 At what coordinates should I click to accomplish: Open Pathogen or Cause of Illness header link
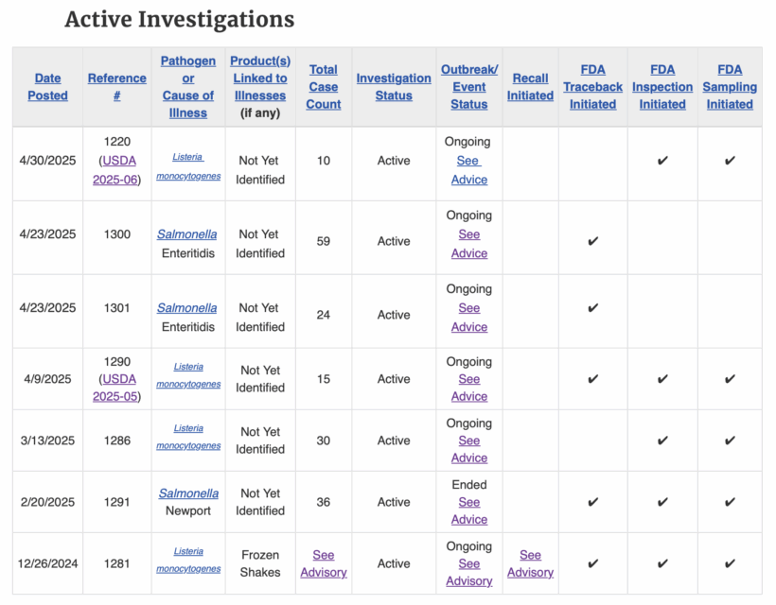(x=188, y=87)
